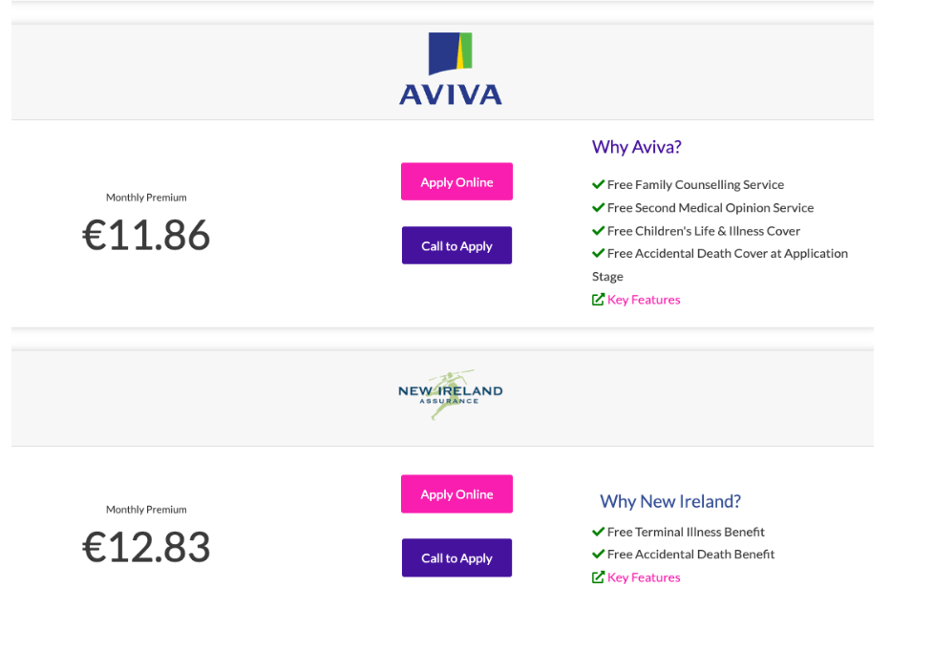Click the New Ireland Assurance logo

450,393
